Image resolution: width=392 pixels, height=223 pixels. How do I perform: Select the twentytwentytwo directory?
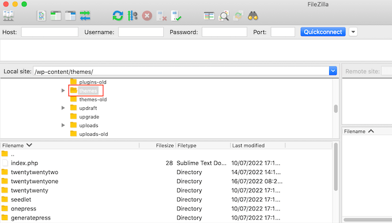point(166,172)
